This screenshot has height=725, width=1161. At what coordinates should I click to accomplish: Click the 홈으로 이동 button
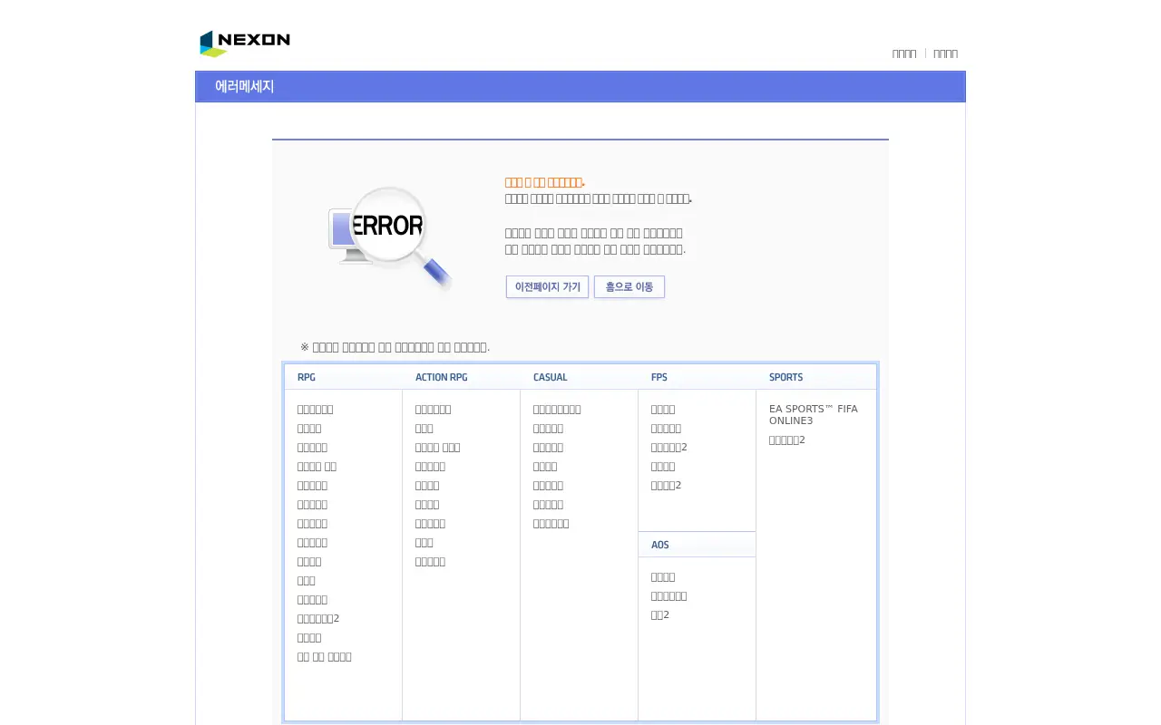(x=629, y=286)
